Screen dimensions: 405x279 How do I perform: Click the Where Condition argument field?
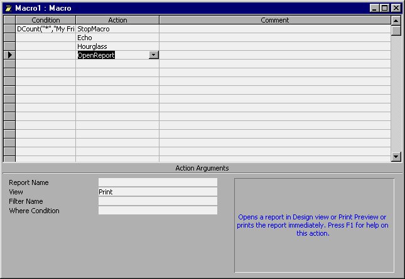157,211
